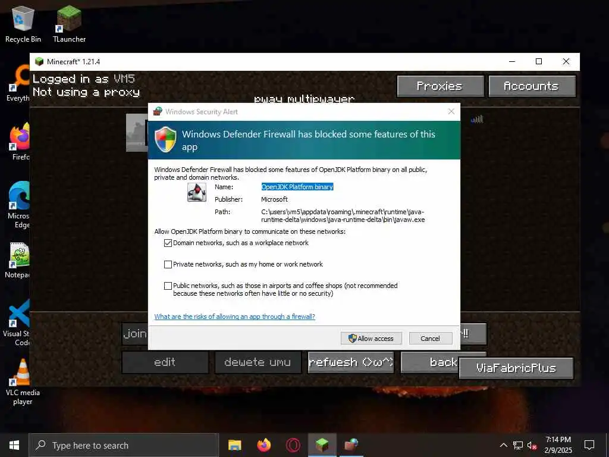
Task: Open File Explorer from the taskbar
Action: (234, 445)
